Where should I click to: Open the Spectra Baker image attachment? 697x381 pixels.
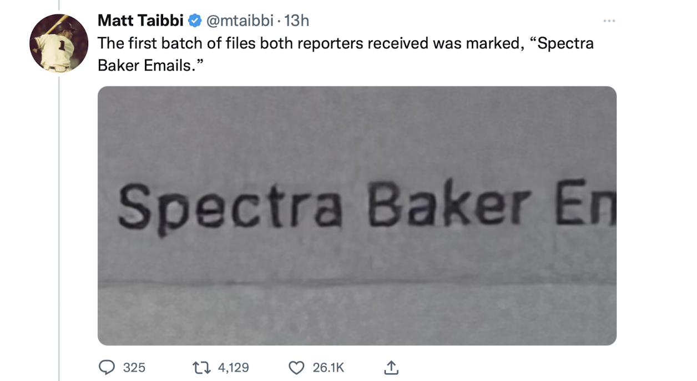(357, 215)
